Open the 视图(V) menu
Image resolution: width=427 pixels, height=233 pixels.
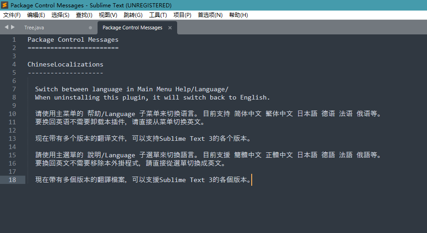[108, 15]
